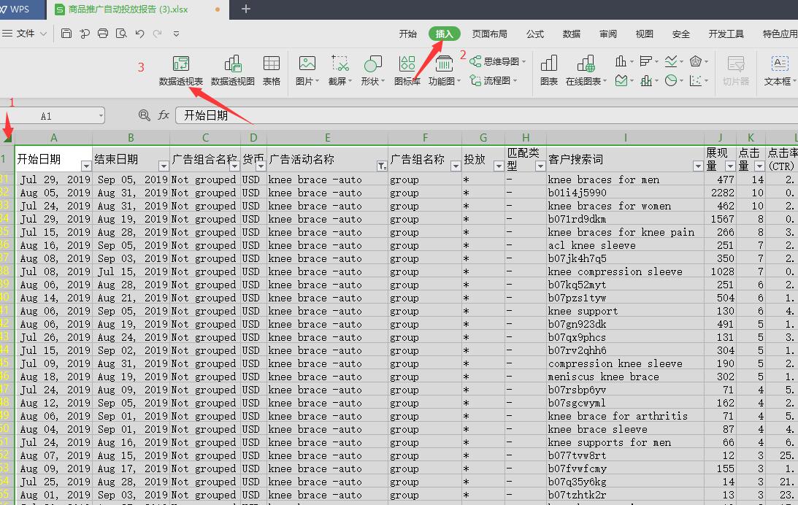This screenshot has height=505, width=798.
Task: Open the 广告活动名称 column filter
Action: pos(382,166)
